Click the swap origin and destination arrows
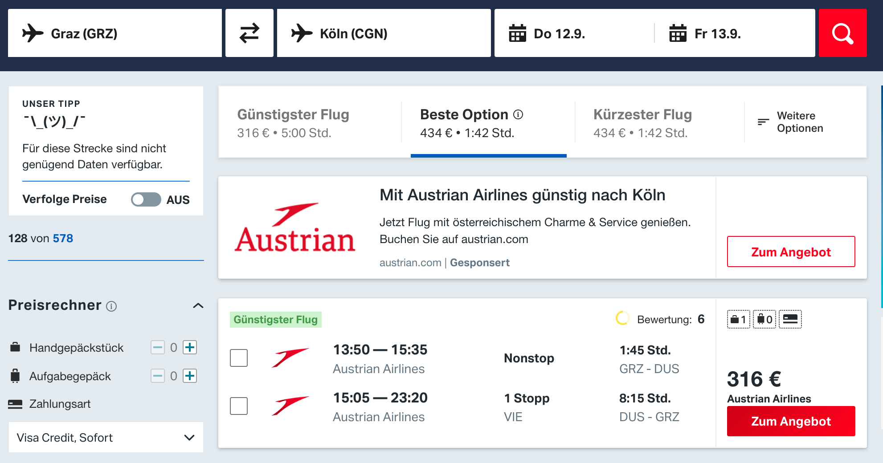The width and height of the screenshot is (883, 463). pos(249,33)
